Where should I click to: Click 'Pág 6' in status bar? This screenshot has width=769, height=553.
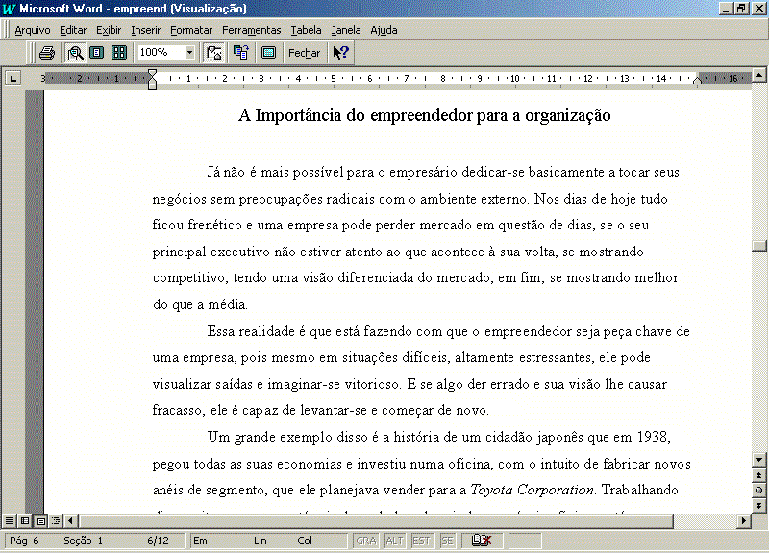pyautogui.click(x=24, y=541)
